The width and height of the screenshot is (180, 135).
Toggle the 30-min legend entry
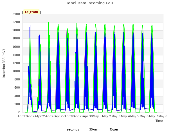(91, 129)
